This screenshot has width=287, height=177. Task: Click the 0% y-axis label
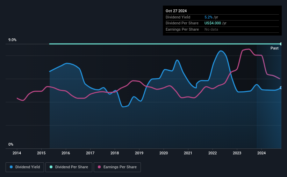pyautogui.click(x=11, y=144)
